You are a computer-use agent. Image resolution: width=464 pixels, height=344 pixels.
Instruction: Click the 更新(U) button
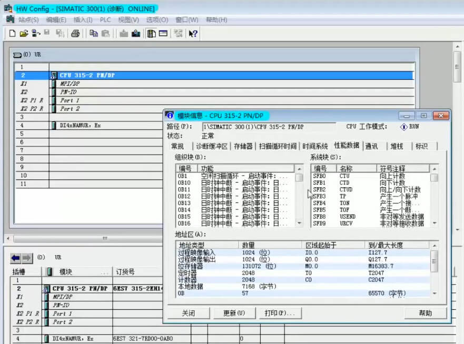point(234,313)
